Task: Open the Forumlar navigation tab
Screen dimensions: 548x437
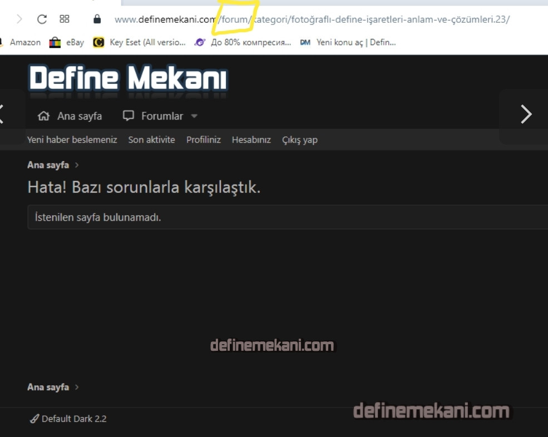Action: 154,116
